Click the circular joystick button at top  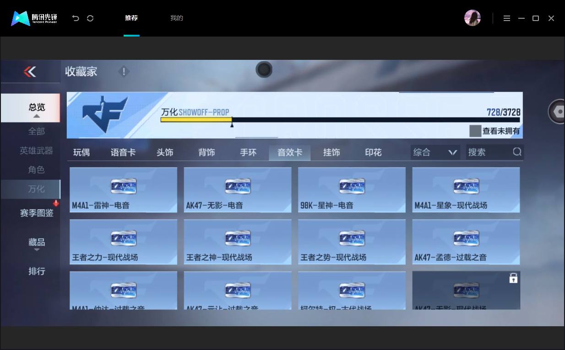[x=264, y=70]
